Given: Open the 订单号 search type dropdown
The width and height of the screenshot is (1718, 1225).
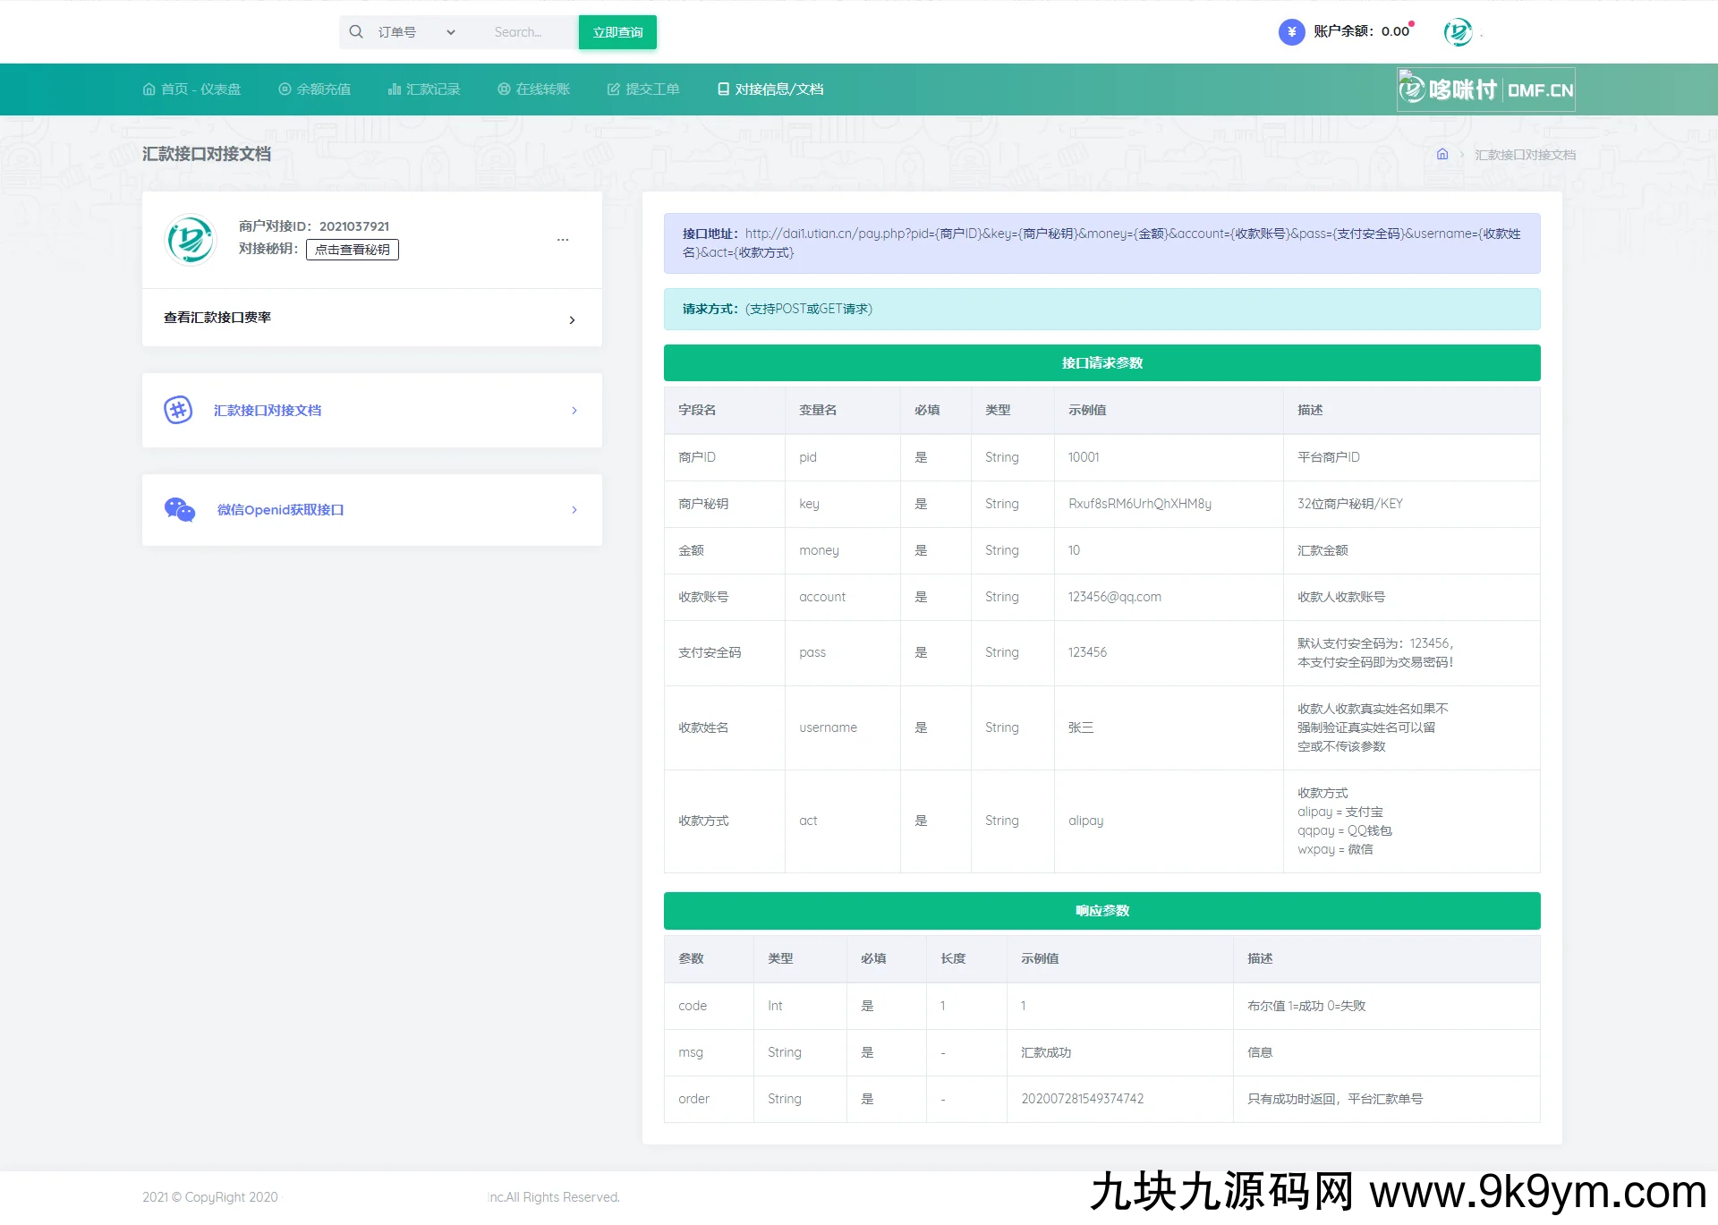Looking at the screenshot, I should click(417, 32).
